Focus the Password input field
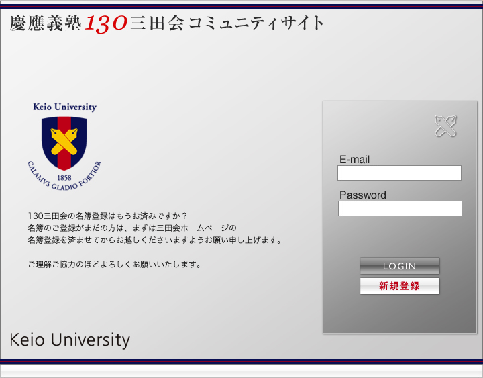Screen dimensions: 483x378 coord(400,208)
